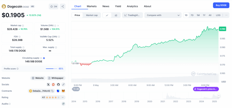Open the Reddit social icon
Viewport: 232px width, 108px height.
[53, 85]
